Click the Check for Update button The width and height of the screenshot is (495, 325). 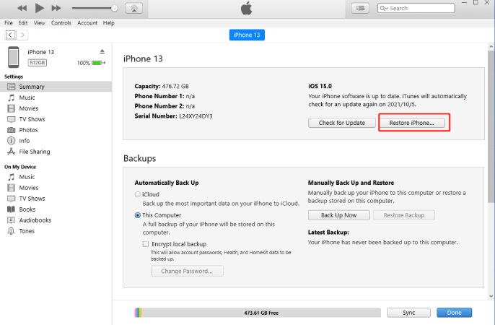pos(342,123)
